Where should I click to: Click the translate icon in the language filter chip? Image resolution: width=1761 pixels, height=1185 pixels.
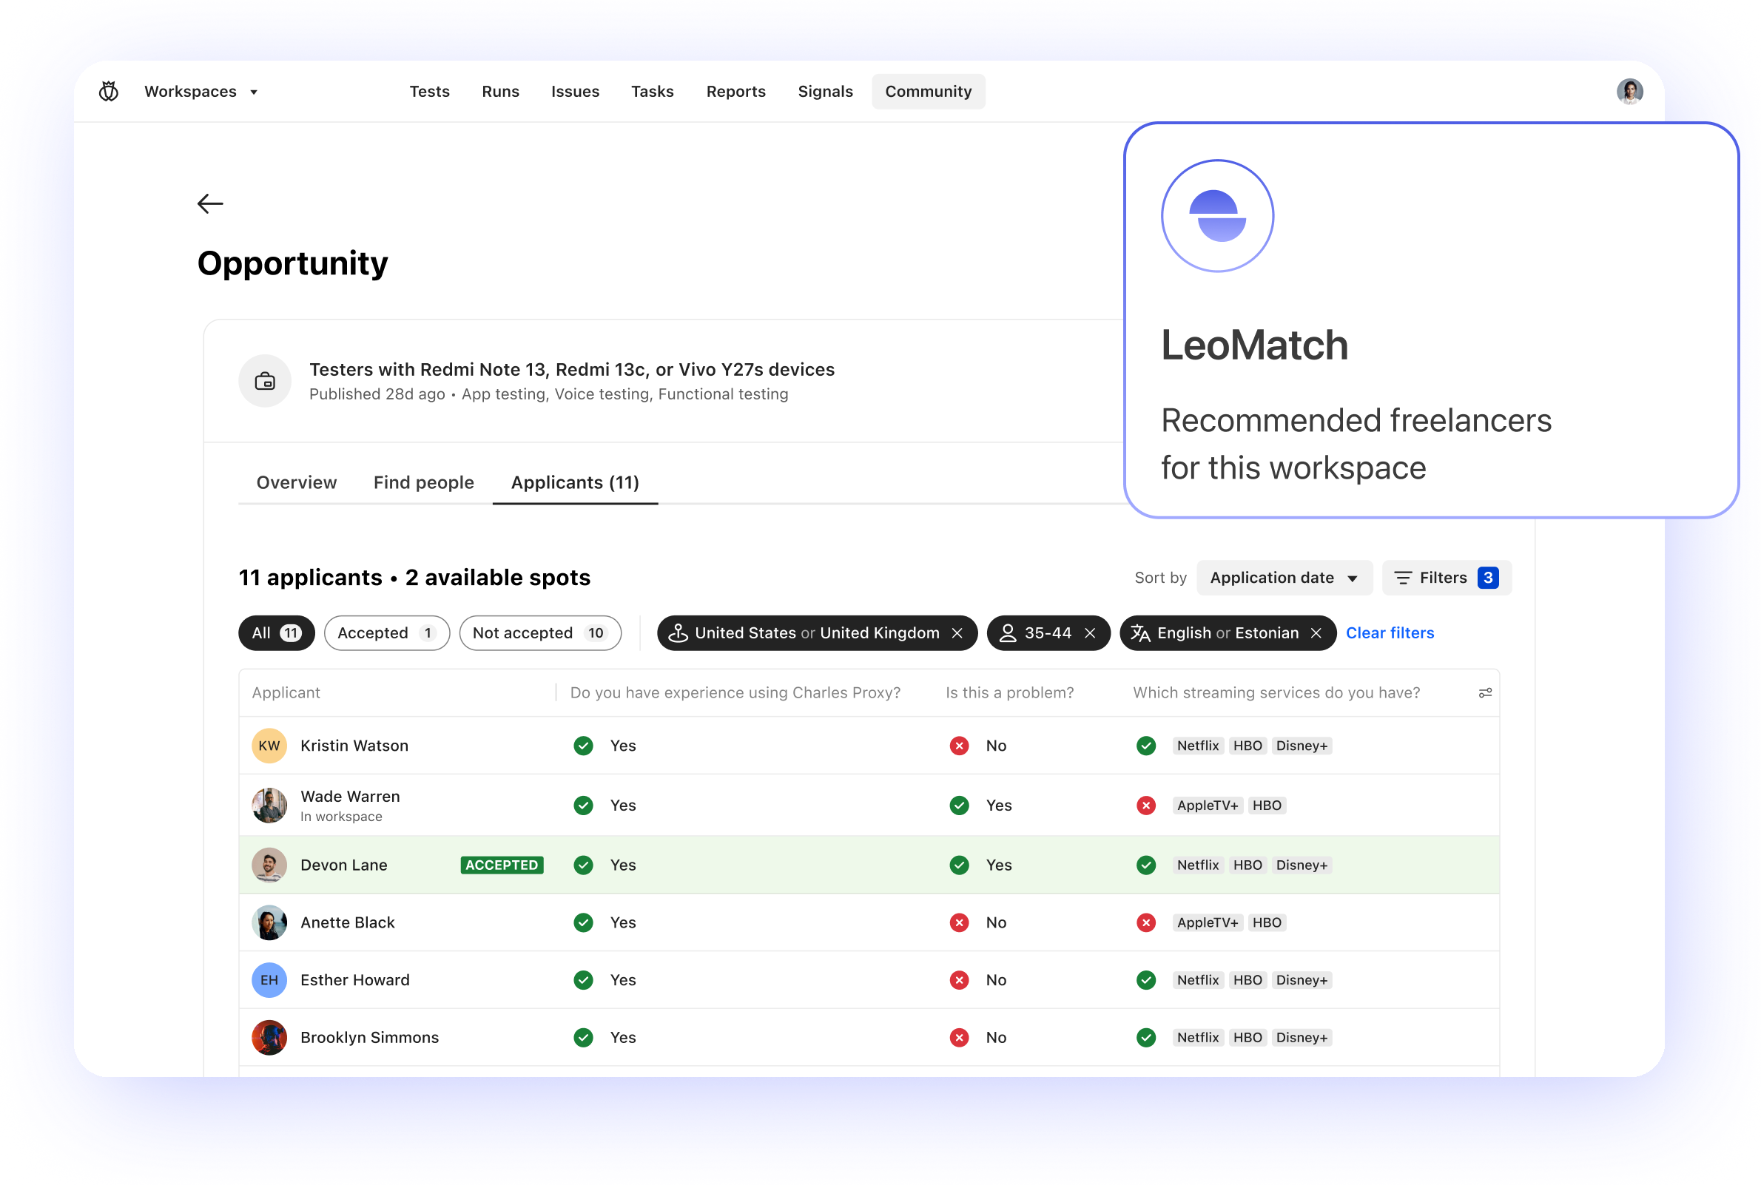pyautogui.click(x=1139, y=633)
